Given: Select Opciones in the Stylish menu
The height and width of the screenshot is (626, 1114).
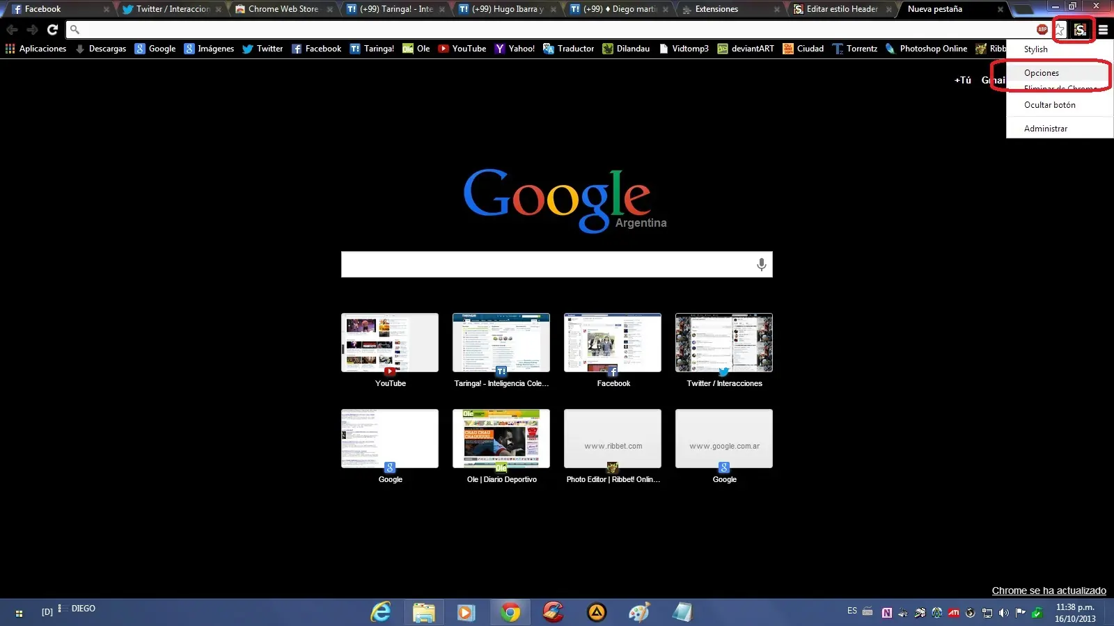Looking at the screenshot, I should tap(1041, 72).
